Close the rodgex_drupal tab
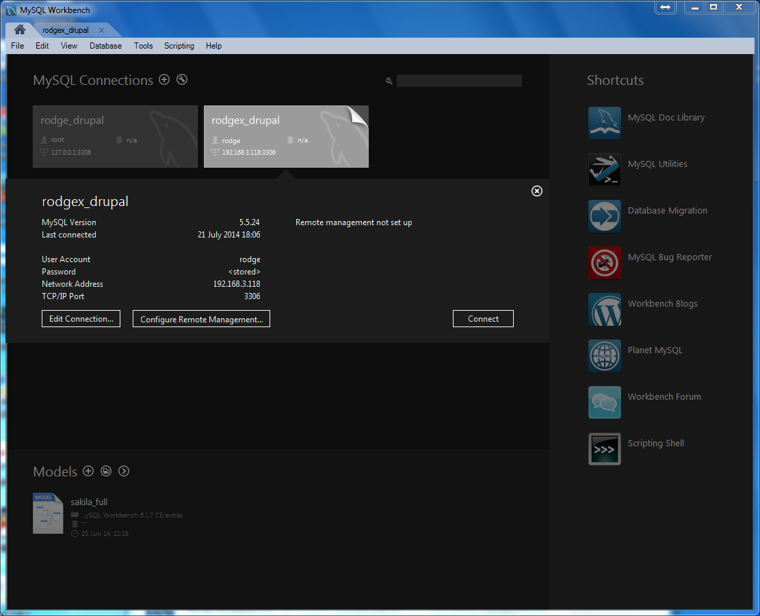 (x=101, y=30)
